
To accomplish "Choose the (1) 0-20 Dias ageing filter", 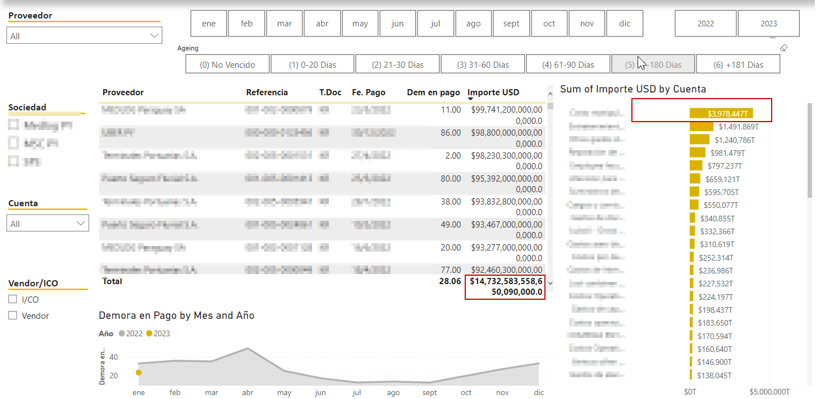I will [313, 64].
